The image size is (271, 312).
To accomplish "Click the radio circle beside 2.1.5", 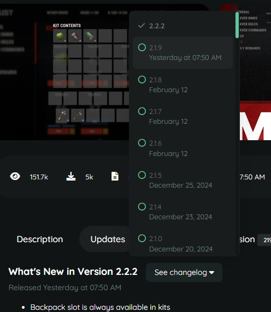I will coord(142,175).
